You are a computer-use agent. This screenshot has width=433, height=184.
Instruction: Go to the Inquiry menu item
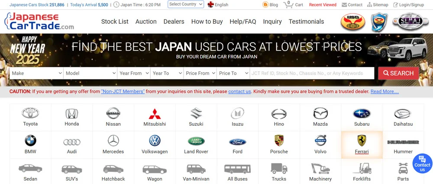(x=272, y=22)
